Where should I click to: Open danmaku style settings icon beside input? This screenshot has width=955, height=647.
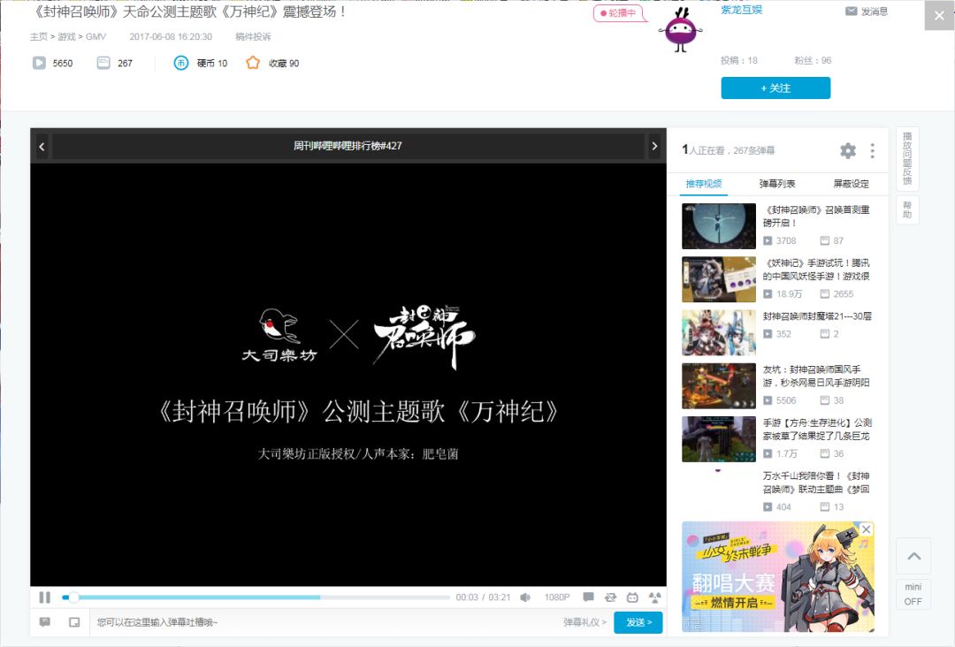[x=44, y=622]
